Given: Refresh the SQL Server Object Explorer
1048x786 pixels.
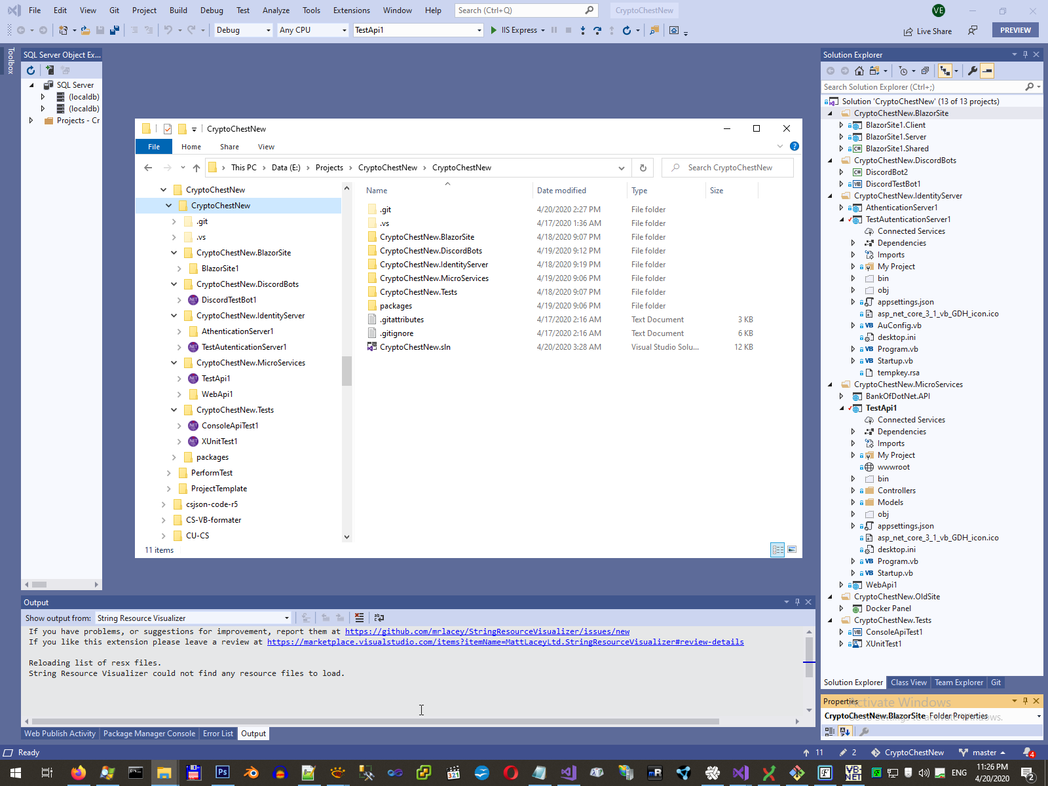Looking at the screenshot, I should pos(31,70).
